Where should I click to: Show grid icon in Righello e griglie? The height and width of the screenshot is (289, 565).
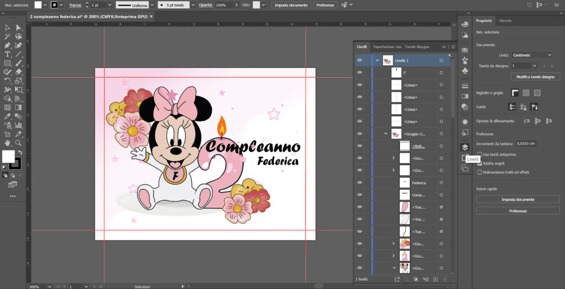526,93
